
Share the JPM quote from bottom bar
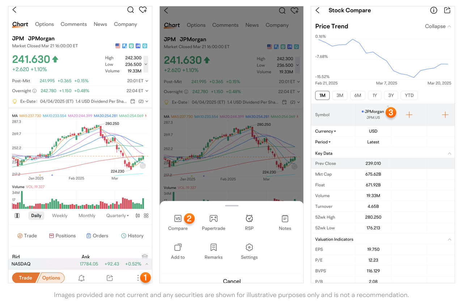(110, 278)
